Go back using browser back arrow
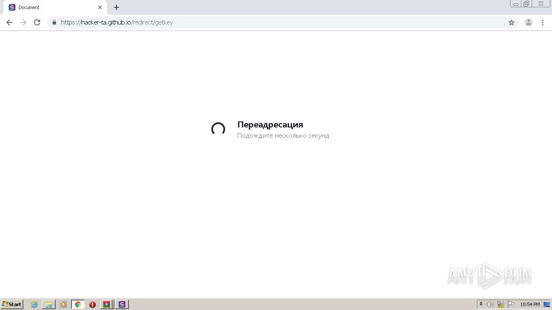 pyautogui.click(x=9, y=22)
